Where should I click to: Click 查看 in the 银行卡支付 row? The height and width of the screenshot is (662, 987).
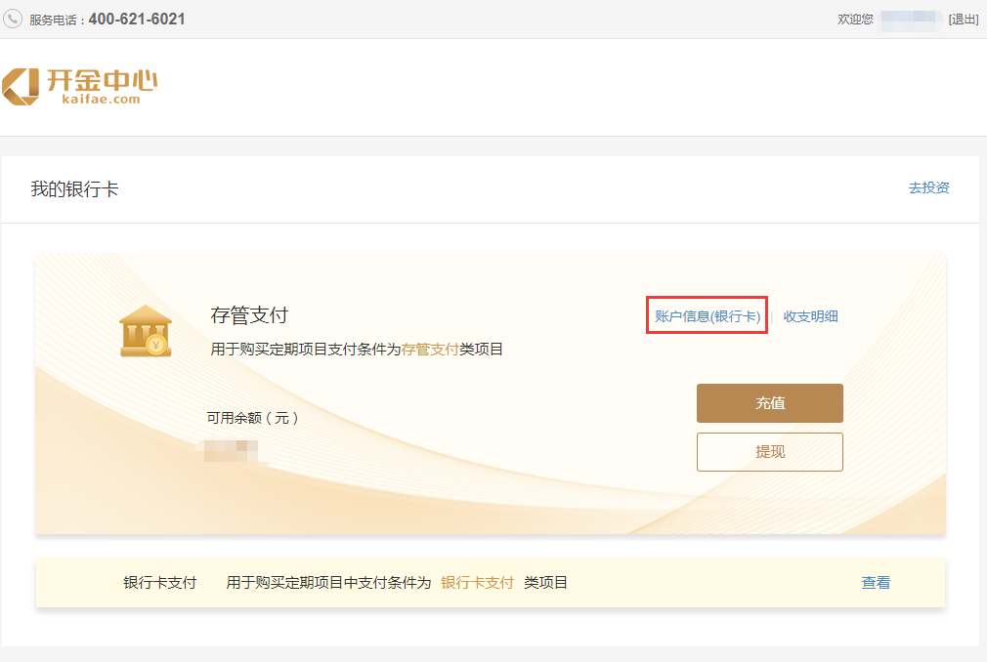point(876,583)
